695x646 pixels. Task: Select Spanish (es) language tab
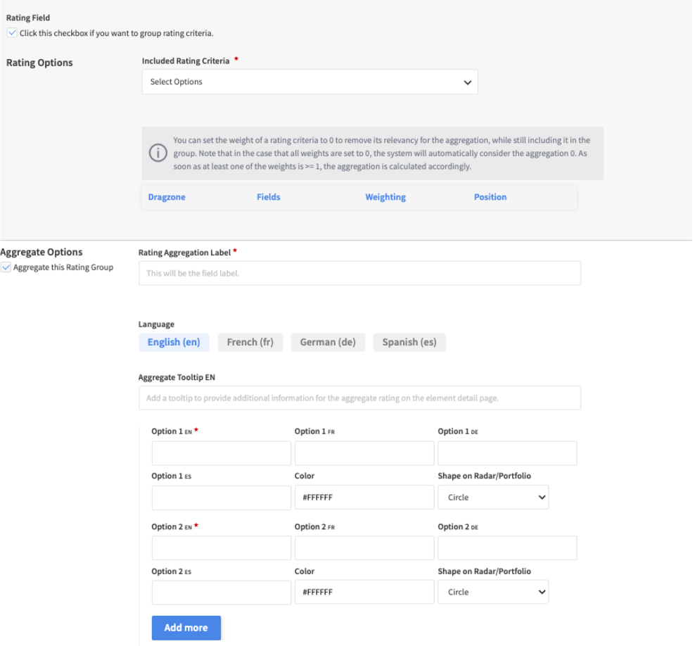(x=409, y=343)
